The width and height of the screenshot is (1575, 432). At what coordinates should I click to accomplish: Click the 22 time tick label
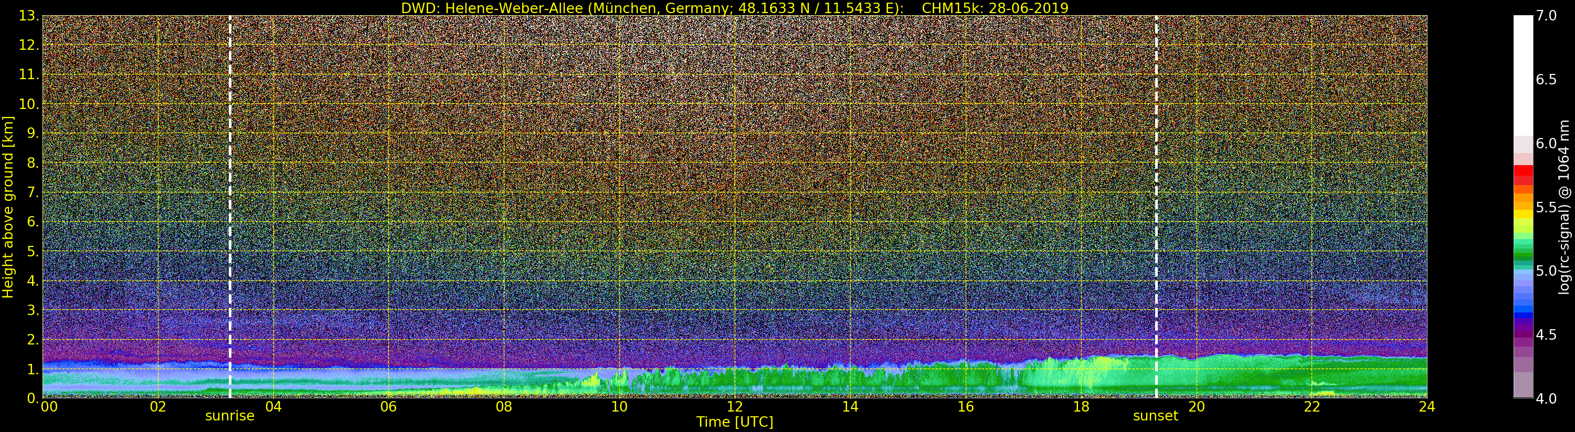point(1312,406)
